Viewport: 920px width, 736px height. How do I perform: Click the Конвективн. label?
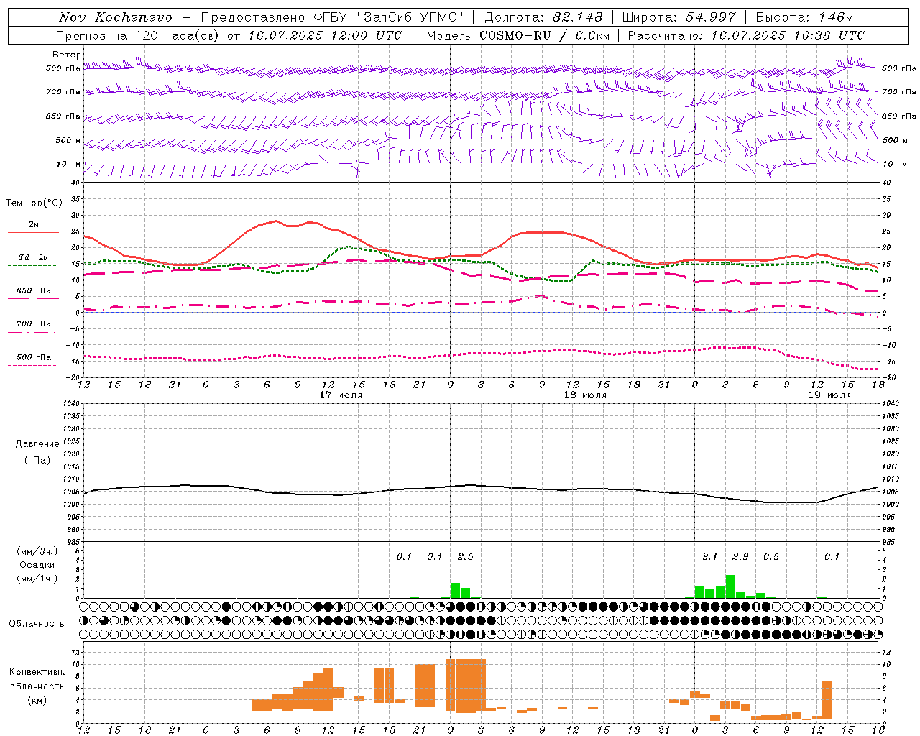37,672
